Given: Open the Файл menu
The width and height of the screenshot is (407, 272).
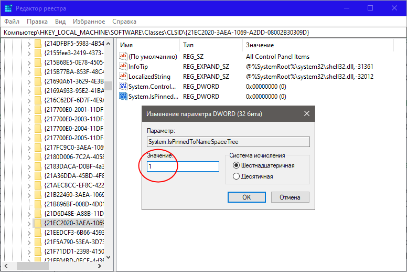Looking at the screenshot, I should [x=12, y=22].
